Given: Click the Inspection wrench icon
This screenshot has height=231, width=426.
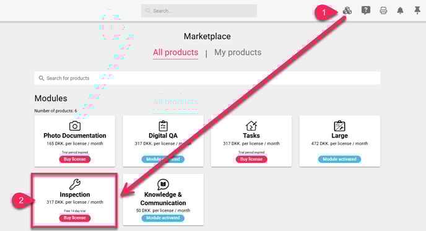Looking at the screenshot, I should [x=75, y=185].
